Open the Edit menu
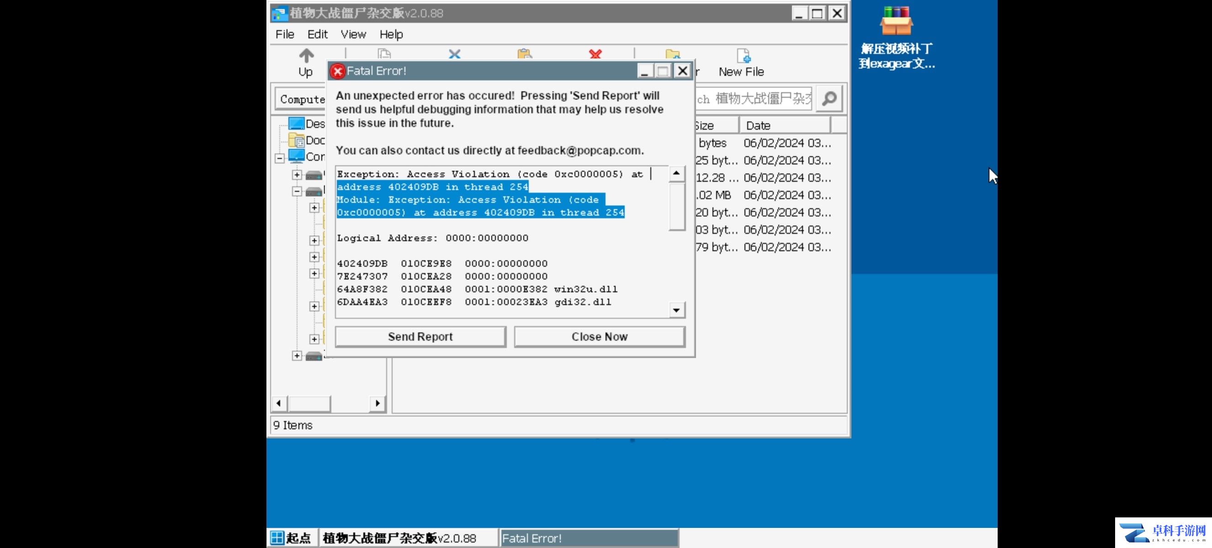 [318, 34]
